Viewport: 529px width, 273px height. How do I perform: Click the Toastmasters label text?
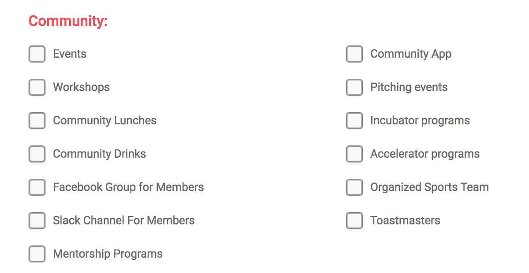click(405, 220)
